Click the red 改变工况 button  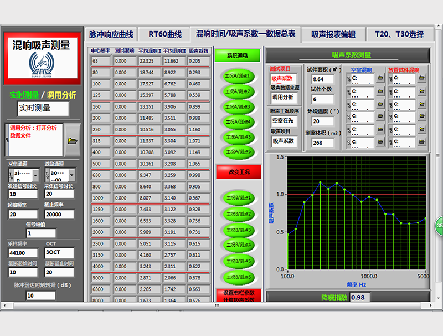tap(239, 172)
